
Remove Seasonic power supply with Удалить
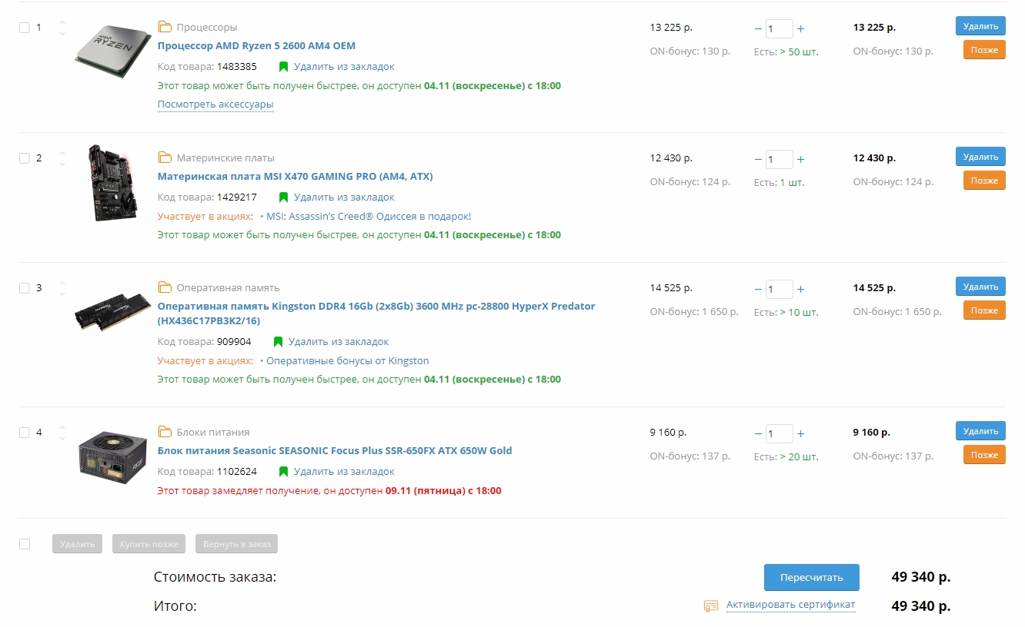tap(980, 431)
